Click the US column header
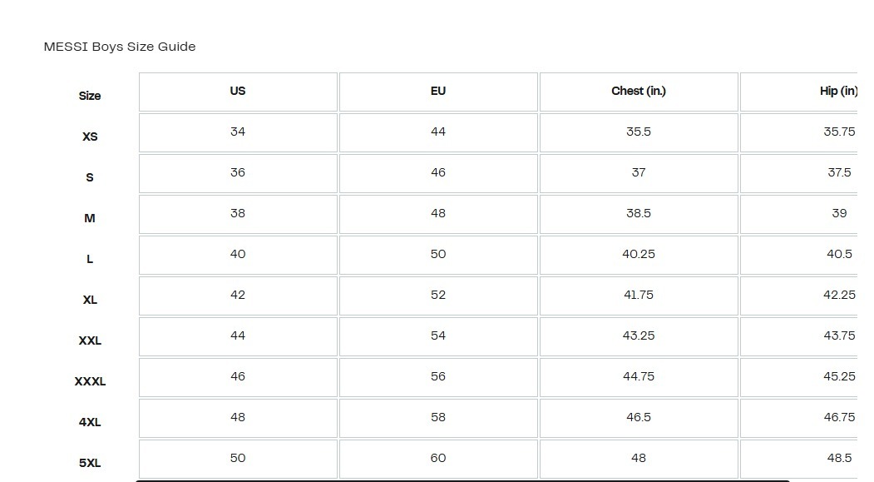The width and height of the screenshot is (874, 482). pos(238,91)
